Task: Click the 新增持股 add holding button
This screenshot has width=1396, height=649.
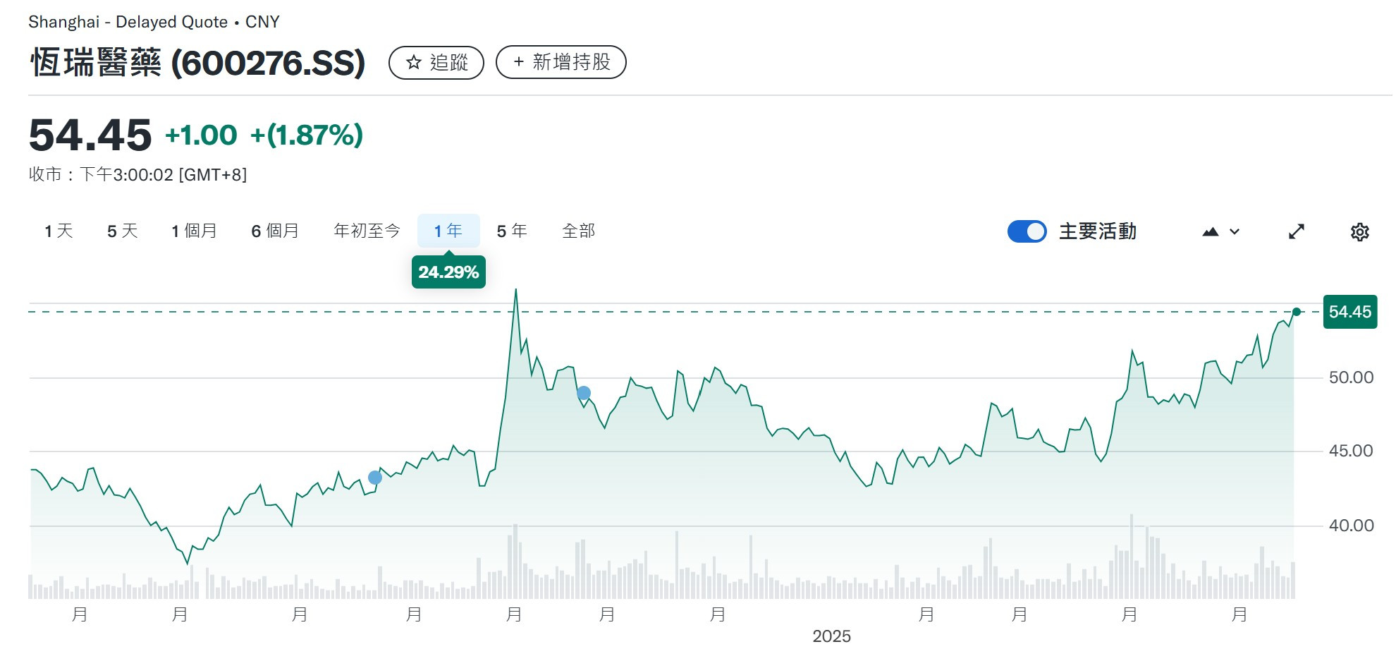Action: pos(561,62)
